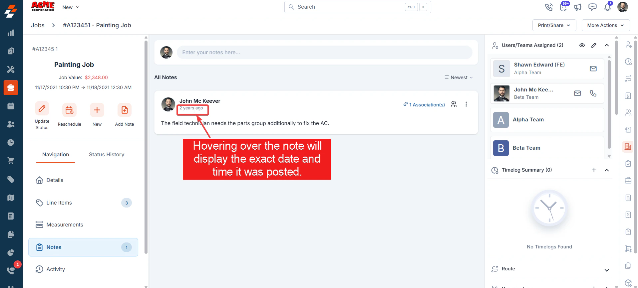This screenshot has width=638, height=288.
Task: Open Line Items in navigation list
Action: pyautogui.click(x=83, y=203)
